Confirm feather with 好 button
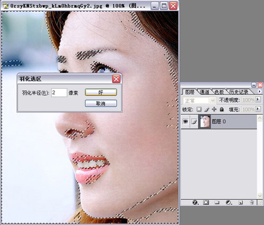Screen dimensions: 264x225 pos(101,92)
